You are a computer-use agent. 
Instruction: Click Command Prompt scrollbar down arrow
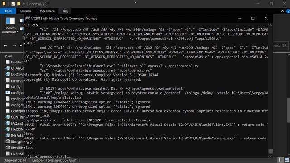271,156
